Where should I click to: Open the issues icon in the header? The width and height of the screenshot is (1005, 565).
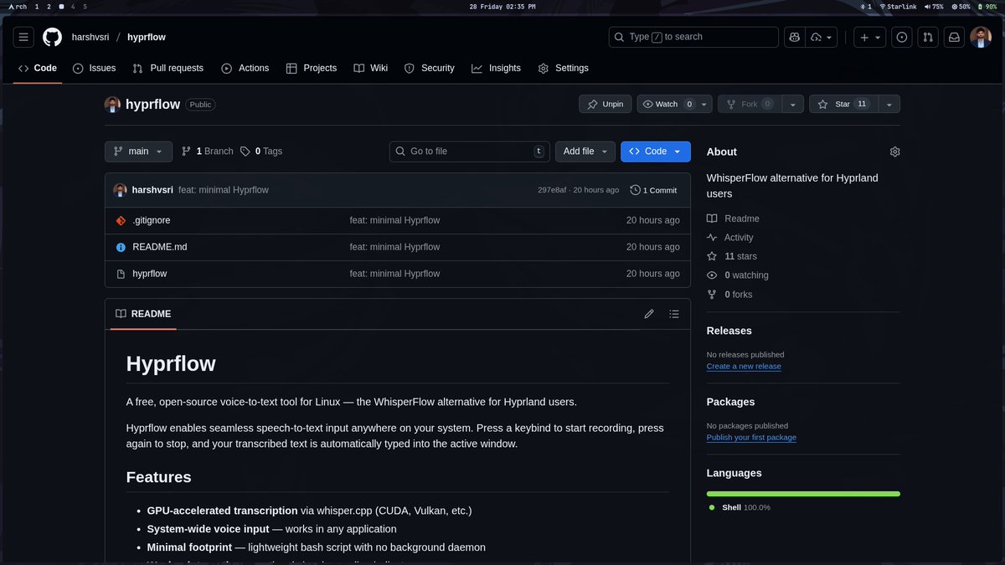(x=901, y=37)
